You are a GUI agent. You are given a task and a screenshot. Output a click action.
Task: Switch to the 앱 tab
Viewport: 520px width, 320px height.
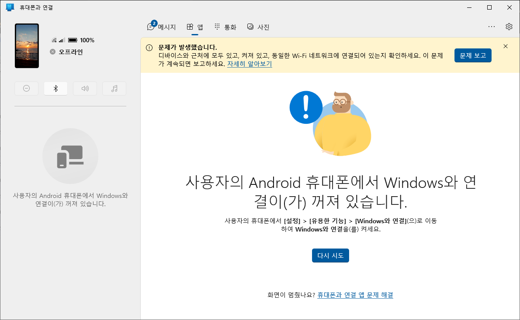[194, 27]
